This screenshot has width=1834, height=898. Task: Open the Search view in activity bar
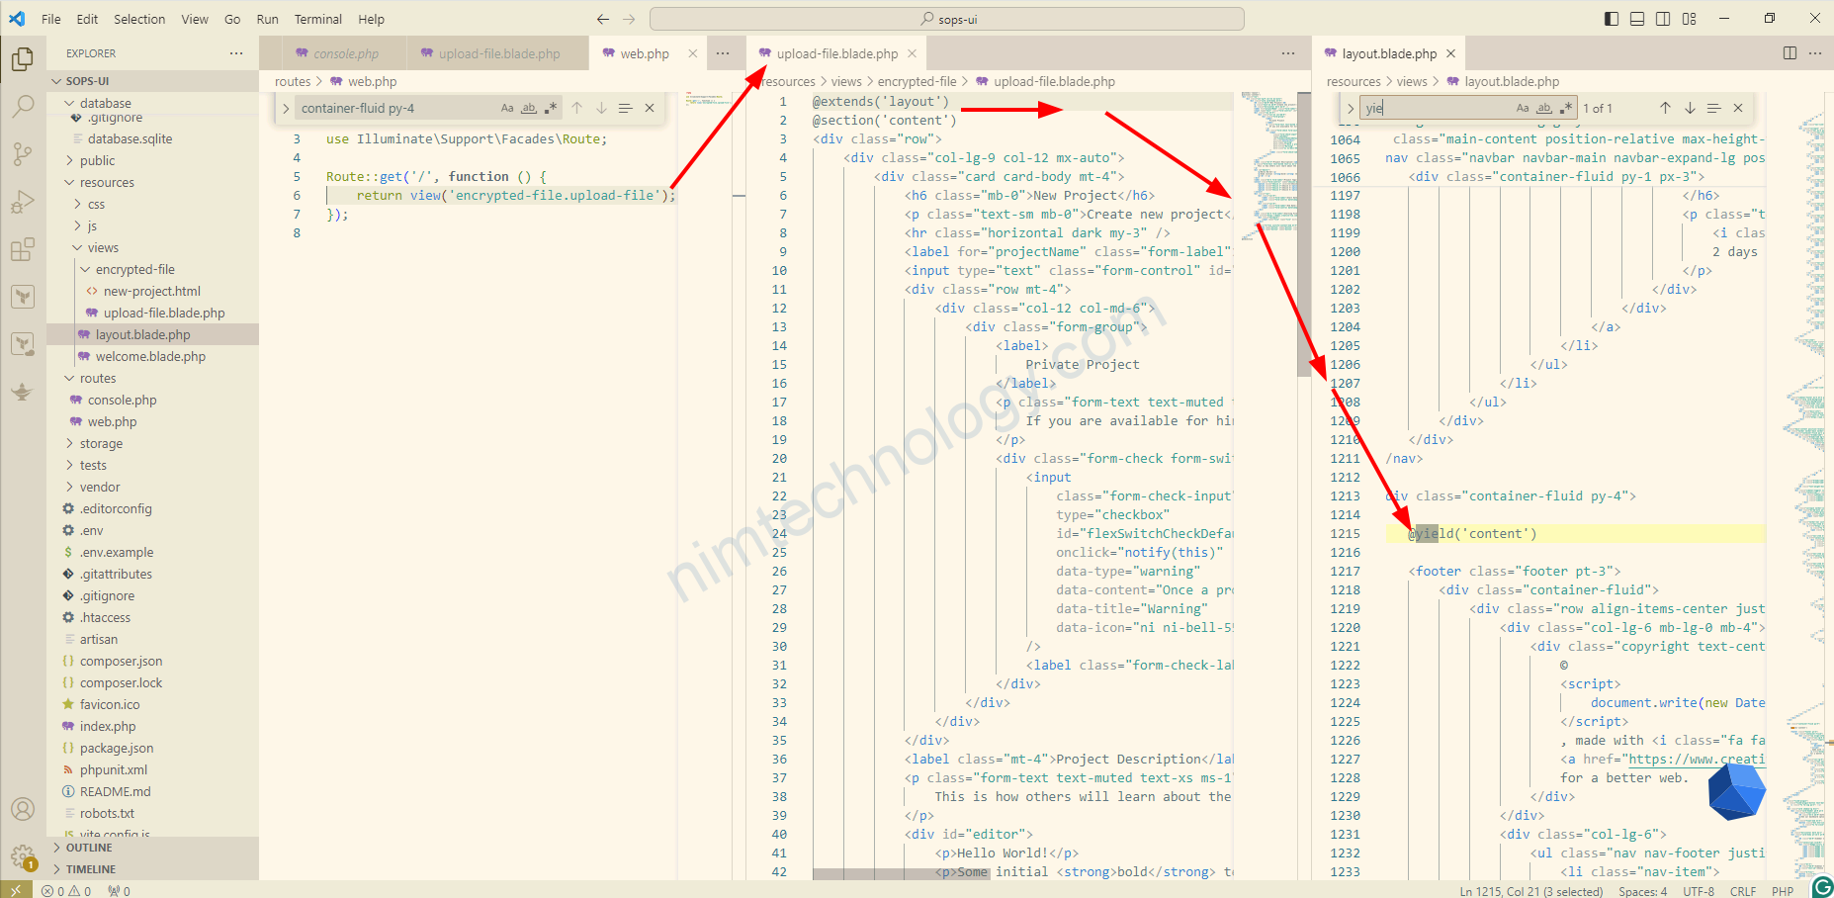22,106
